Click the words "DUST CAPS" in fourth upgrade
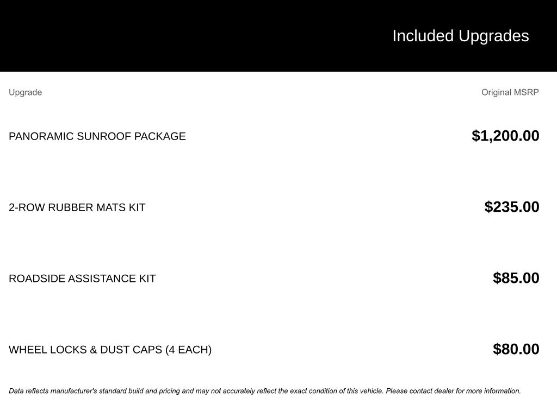The image size is (557, 417). click(x=129, y=350)
